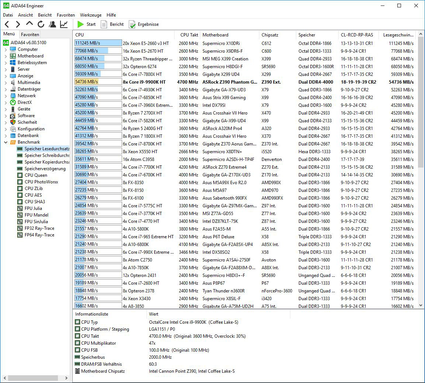Viewport: 425px width, 383px height.
Task: Click the Software icon in the tree
Action: [13, 116]
